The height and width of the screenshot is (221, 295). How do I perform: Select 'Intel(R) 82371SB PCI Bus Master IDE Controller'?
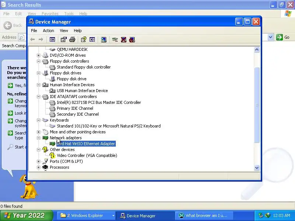[x=99, y=102]
